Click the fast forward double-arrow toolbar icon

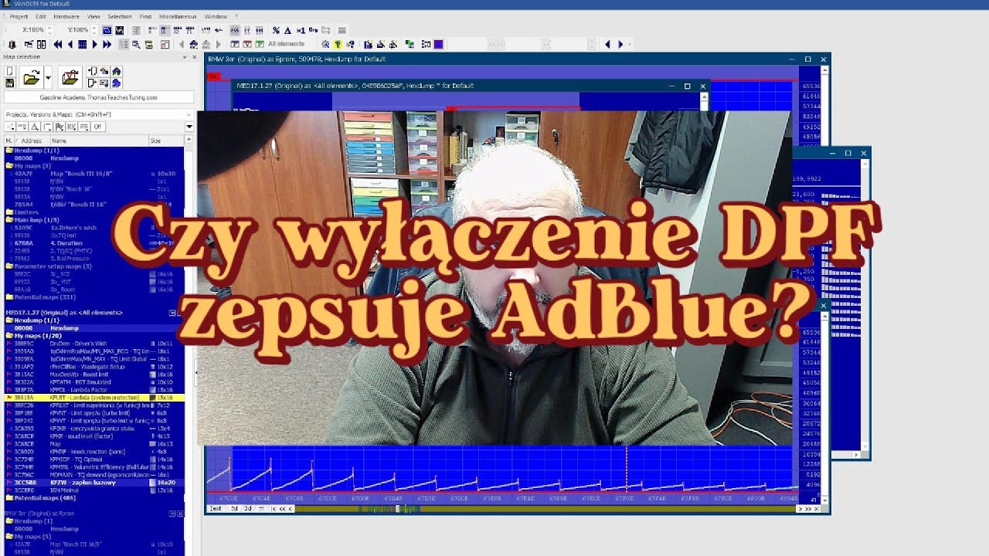(107, 44)
